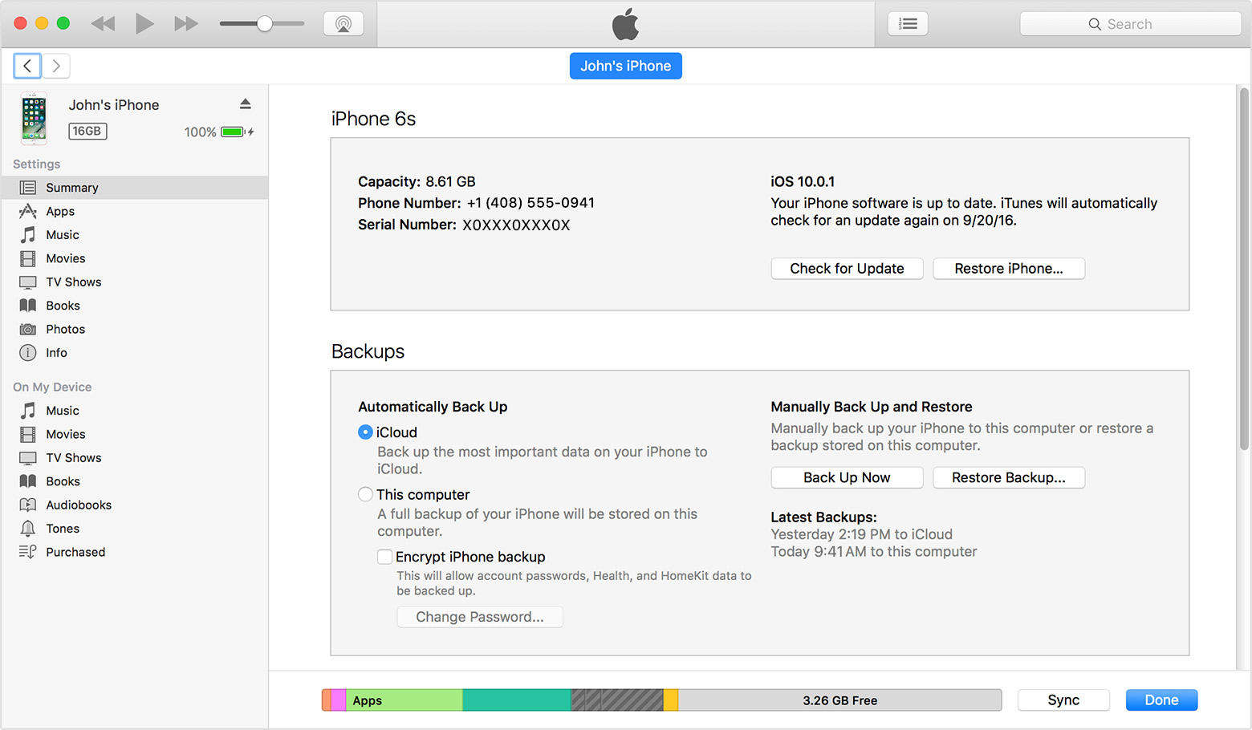Click the John's iPhone banner tab
The height and width of the screenshot is (730, 1252).
click(625, 65)
